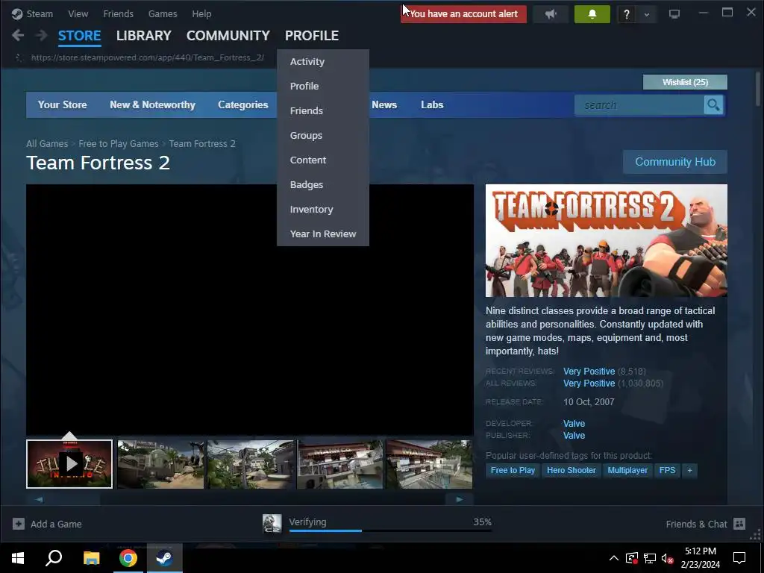Click the Hero Shooter tag

click(571, 470)
